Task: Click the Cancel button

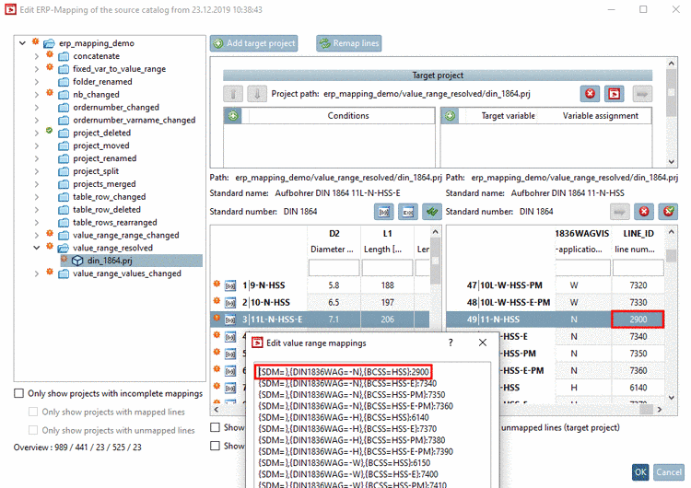Action: click(x=669, y=472)
